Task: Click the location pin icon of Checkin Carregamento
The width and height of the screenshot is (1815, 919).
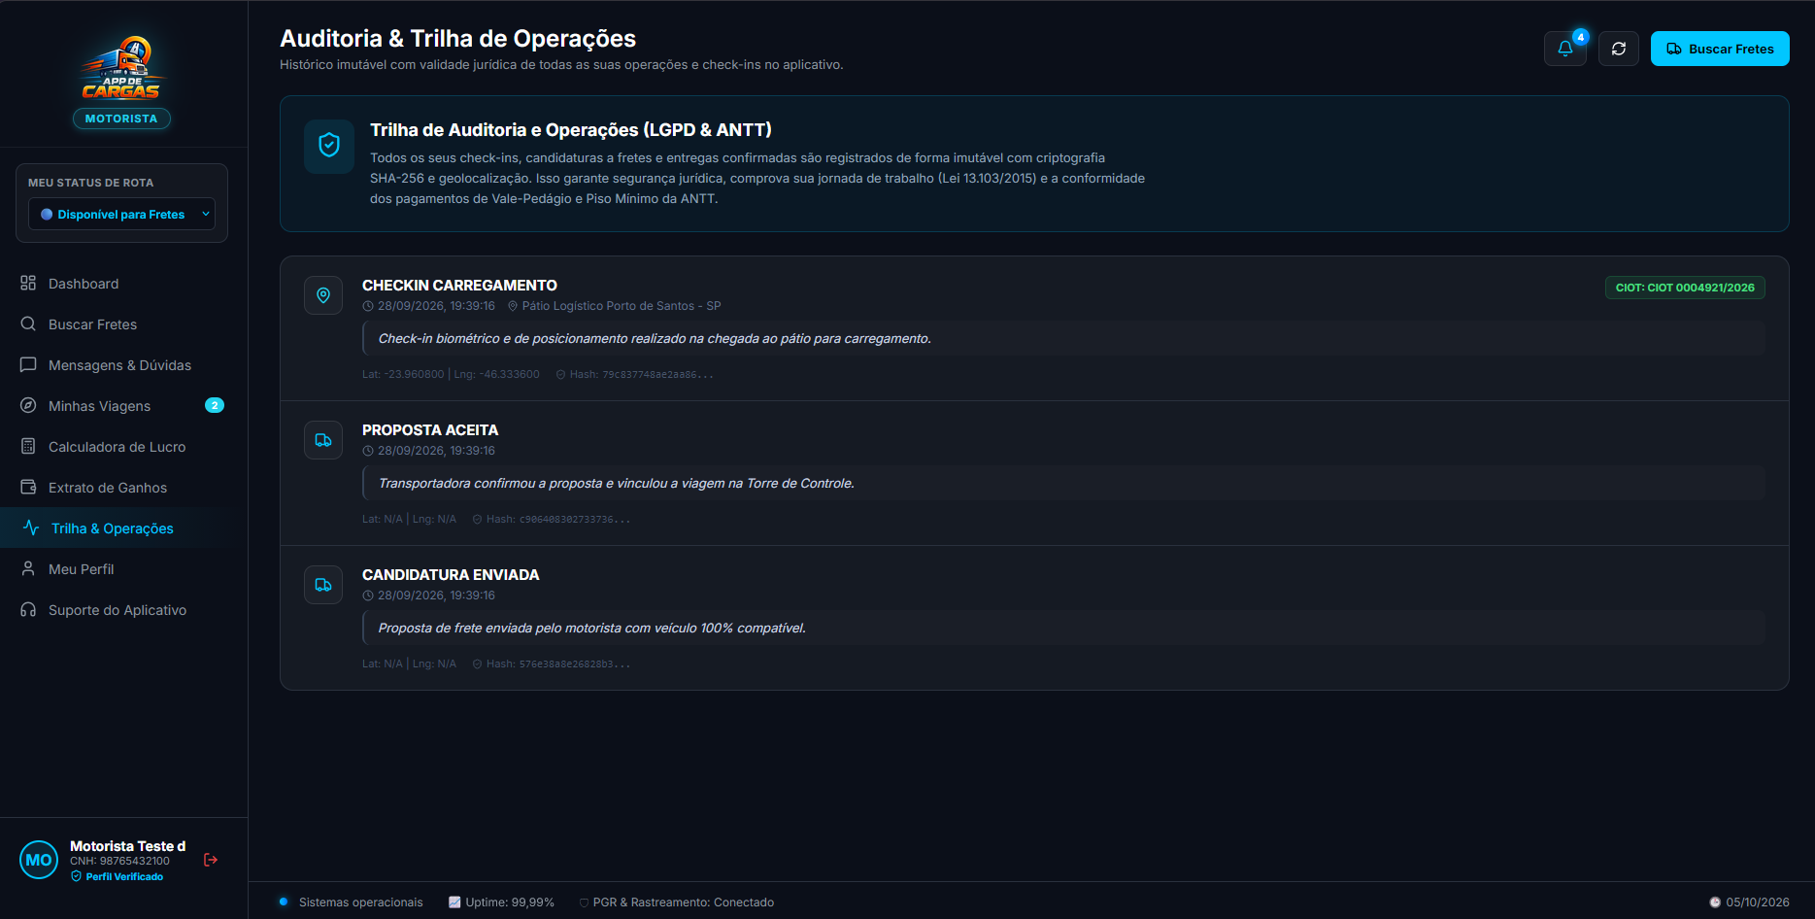Action: click(x=323, y=295)
